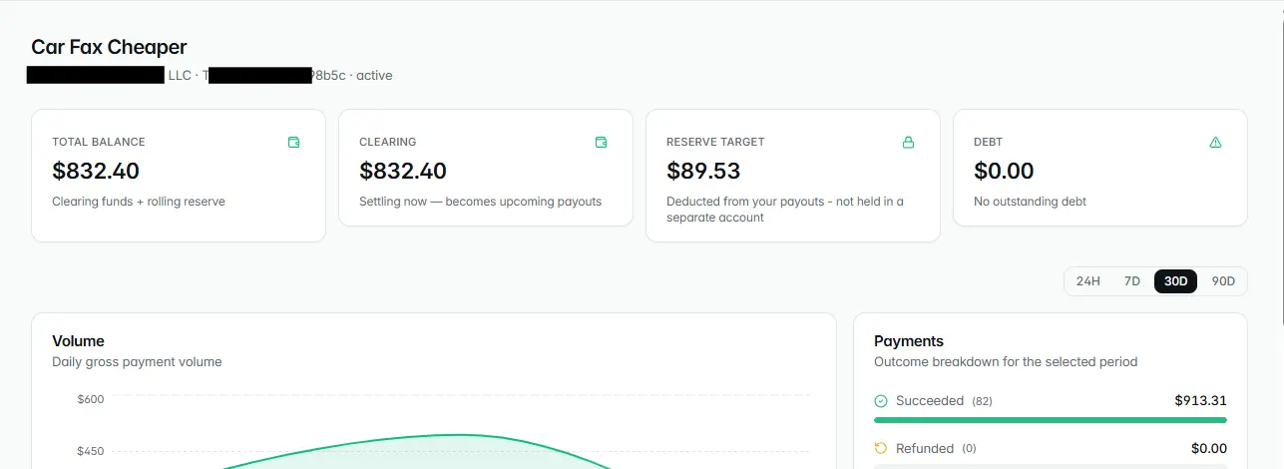Click the CLEARING card label

(x=388, y=143)
